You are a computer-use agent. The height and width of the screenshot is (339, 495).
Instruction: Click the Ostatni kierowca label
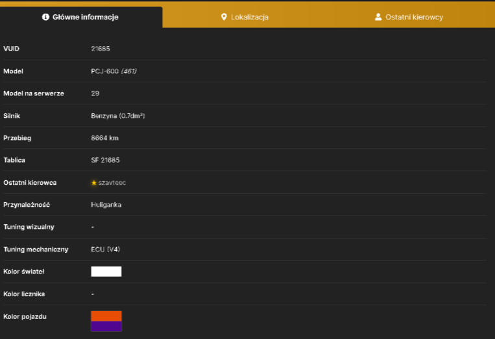click(x=30, y=183)
